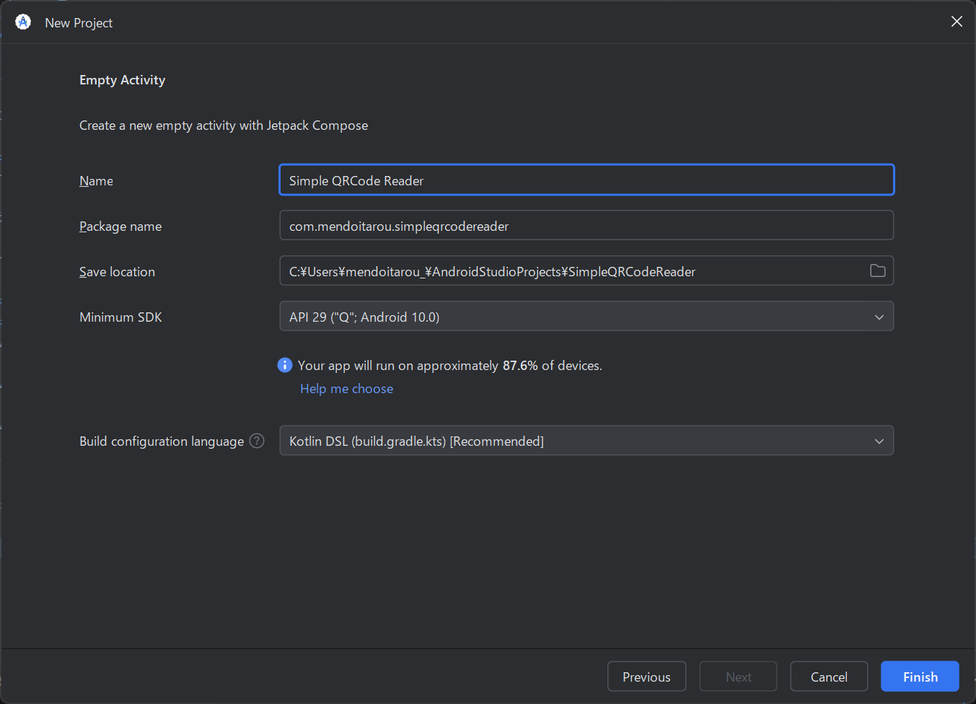Open the Build configuration language dropdown arrow
976x704 pixels.
879,441
